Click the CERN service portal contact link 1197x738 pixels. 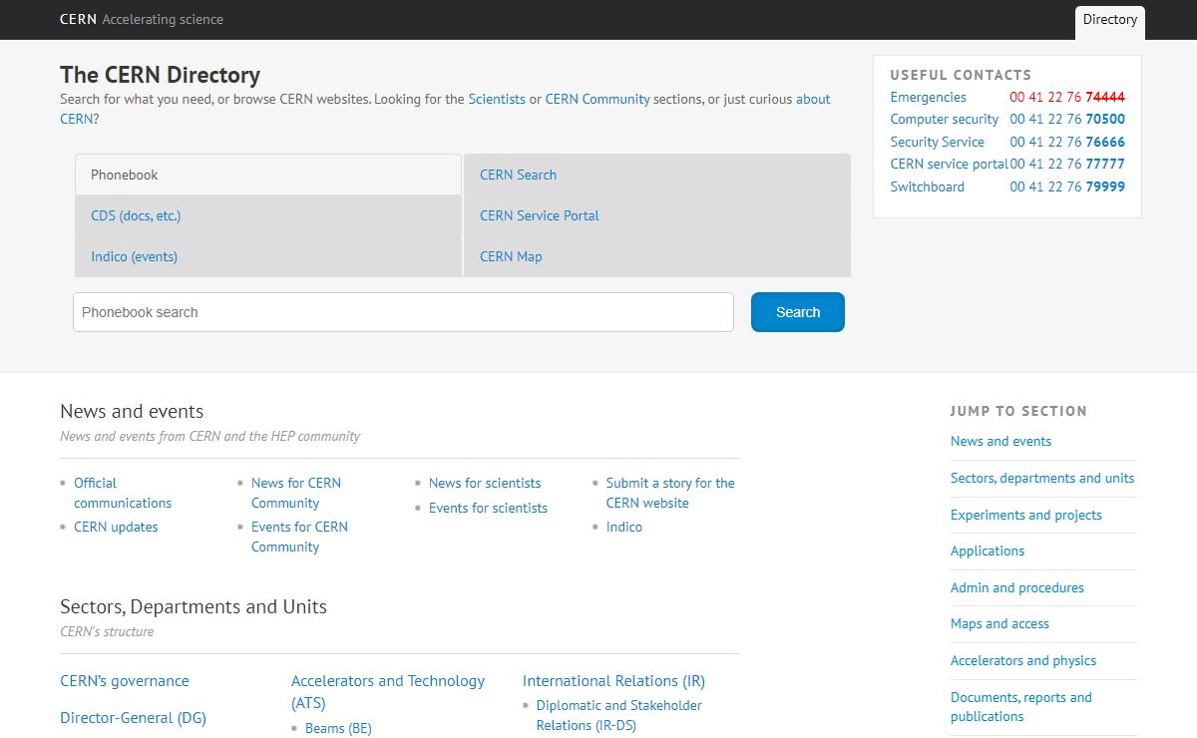[950, 164]
